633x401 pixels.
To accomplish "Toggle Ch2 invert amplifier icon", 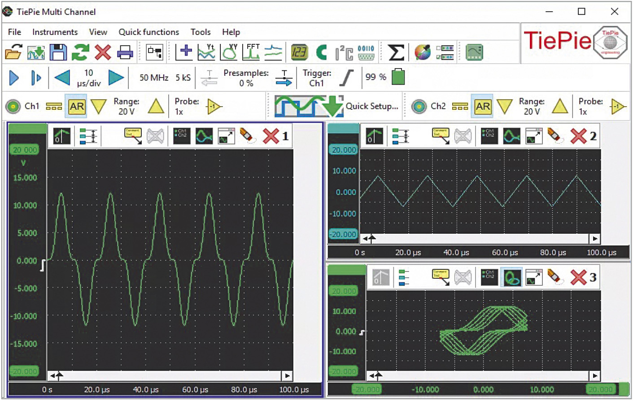I will pyautogui.click(x=619, y=107).
